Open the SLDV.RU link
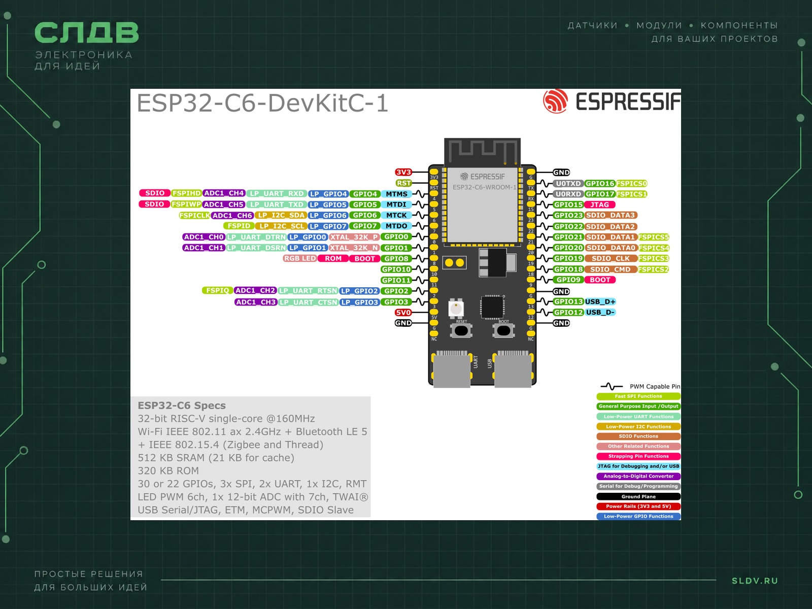The width and height of the screenshot is (812, 609). (x=755, y=581)
